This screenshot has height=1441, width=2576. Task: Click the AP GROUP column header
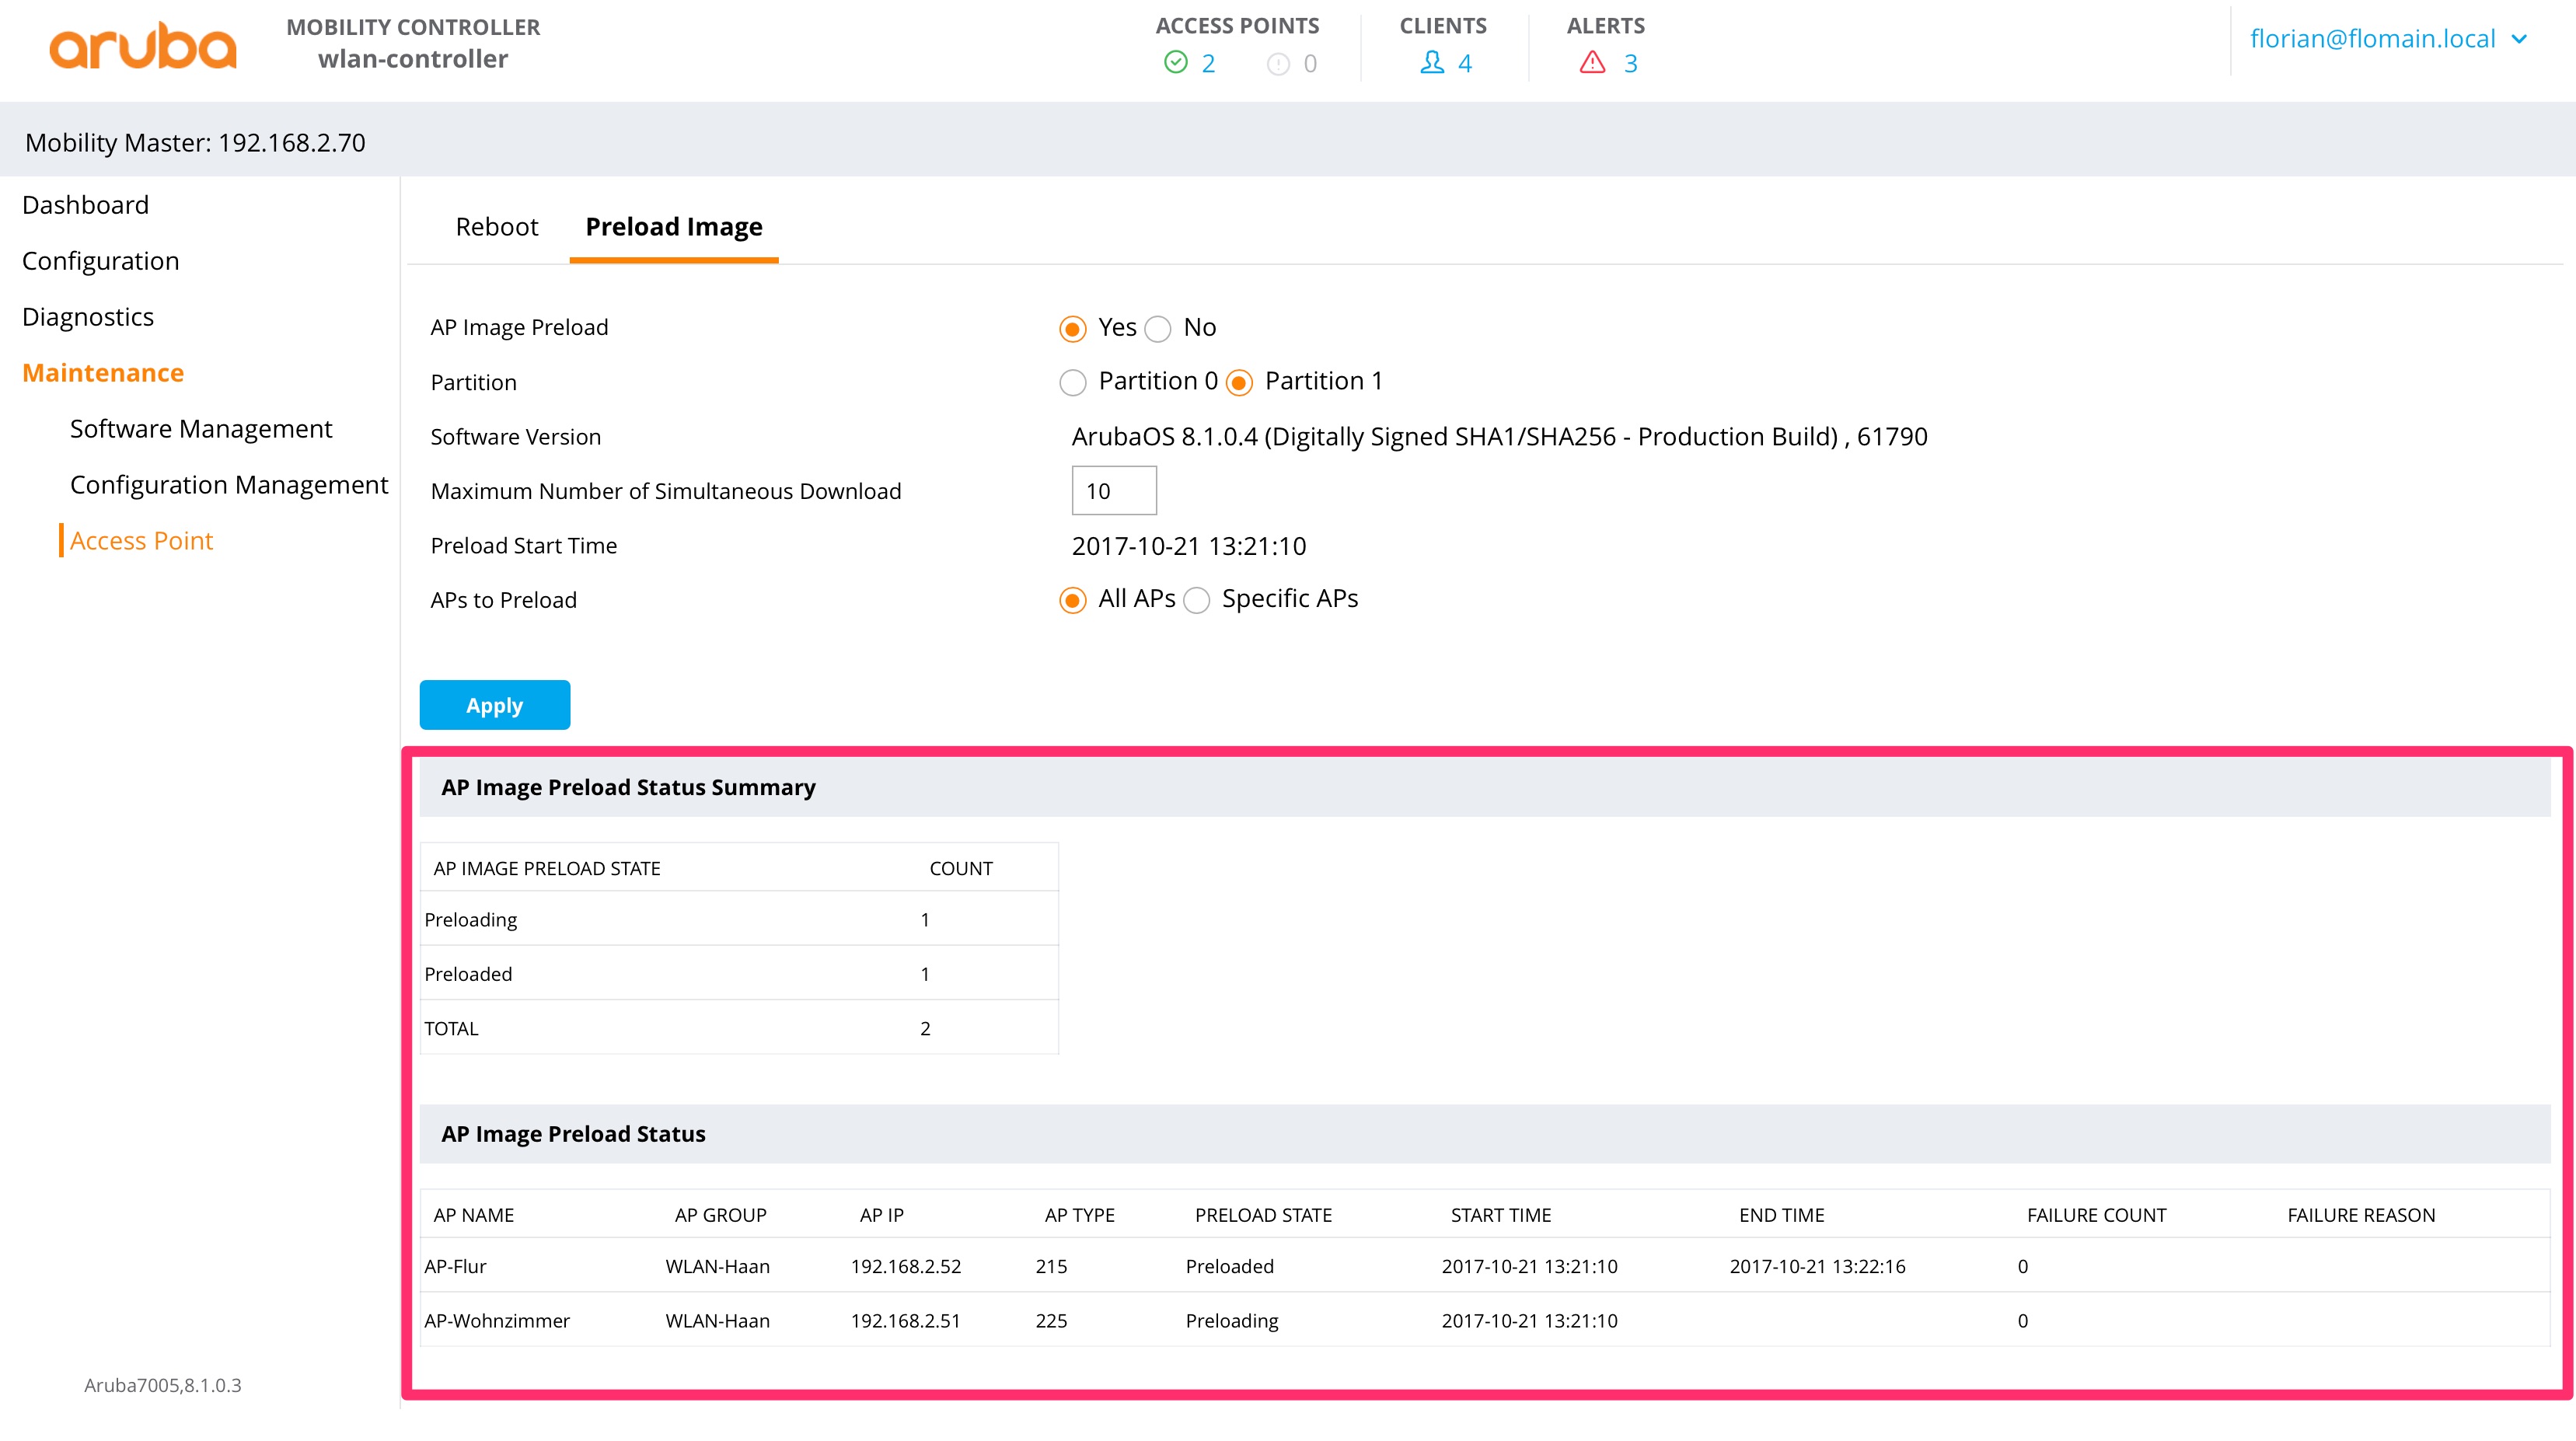[721, 1215]
